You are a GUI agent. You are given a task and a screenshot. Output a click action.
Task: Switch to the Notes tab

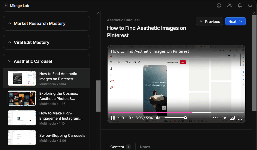pos(145,147)
